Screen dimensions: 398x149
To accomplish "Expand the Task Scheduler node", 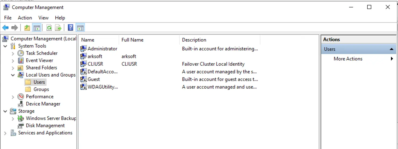I will pyautogui.click(x=13, y=53).
